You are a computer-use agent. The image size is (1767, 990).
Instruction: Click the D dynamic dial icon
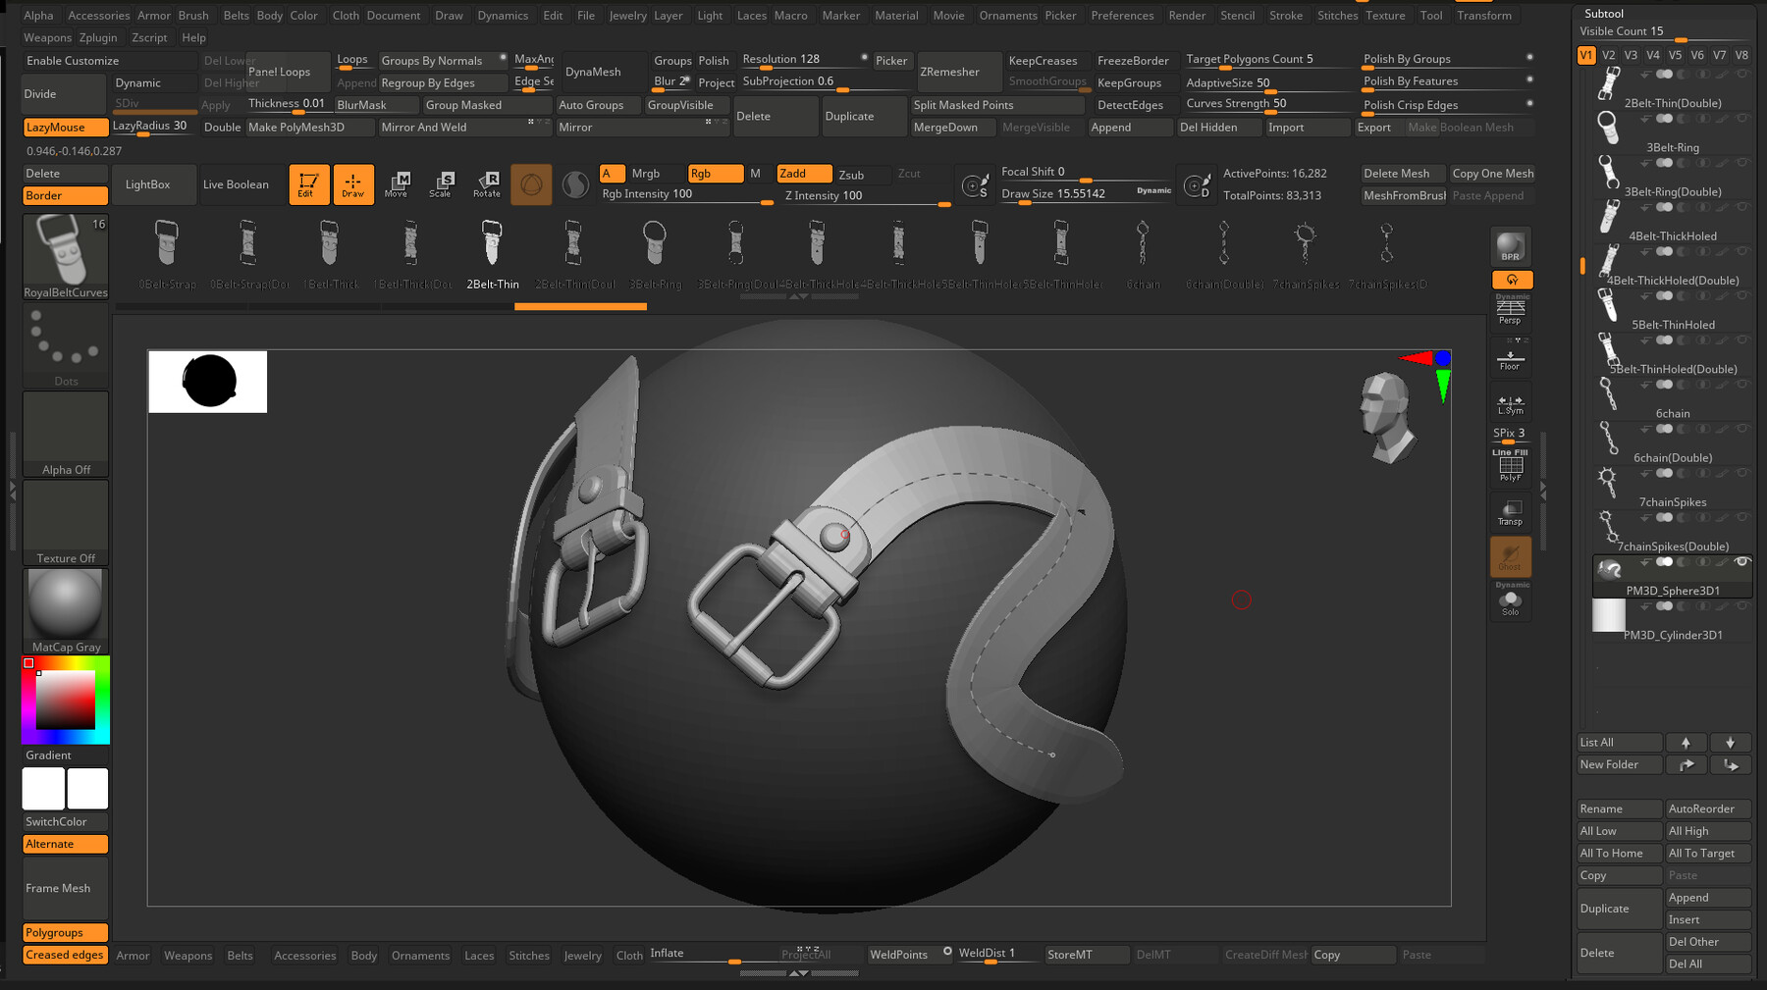point(1197,184)
